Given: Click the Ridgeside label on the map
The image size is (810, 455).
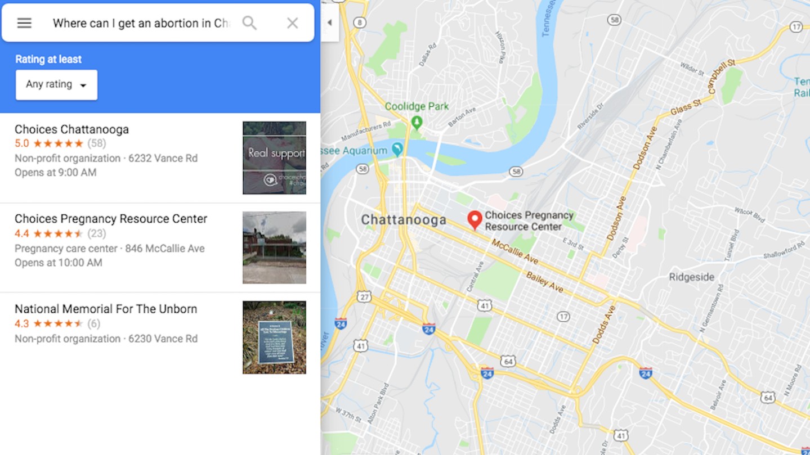Looking at the screenshot, I should click(x=692, y=277).
